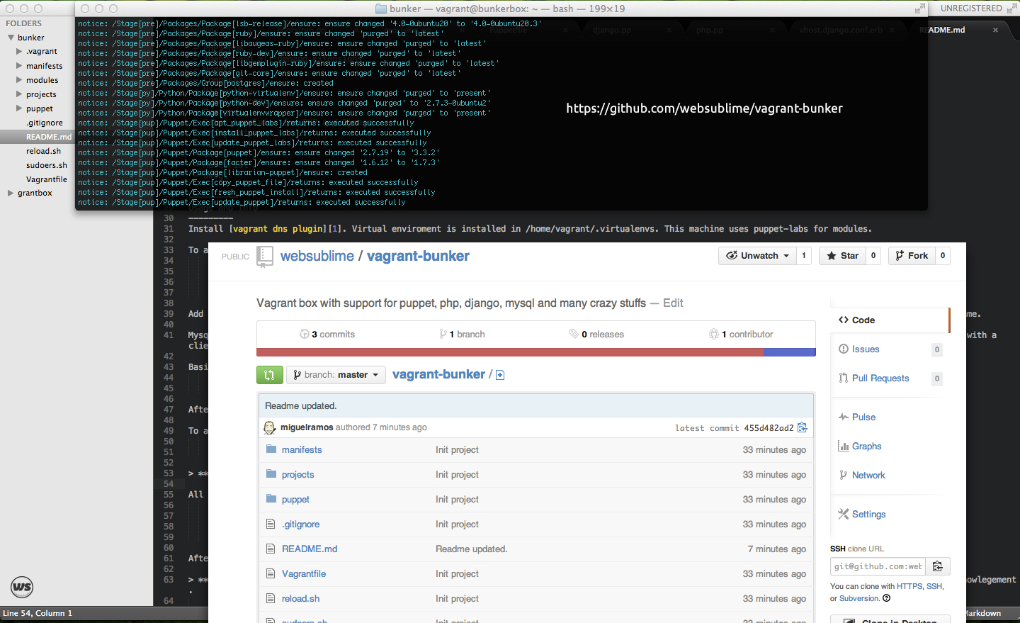The height and width of the screenshot is (623, 1020).
Task: Click the .gitignore file icon in GitHub list
Action: pos(271,524)
